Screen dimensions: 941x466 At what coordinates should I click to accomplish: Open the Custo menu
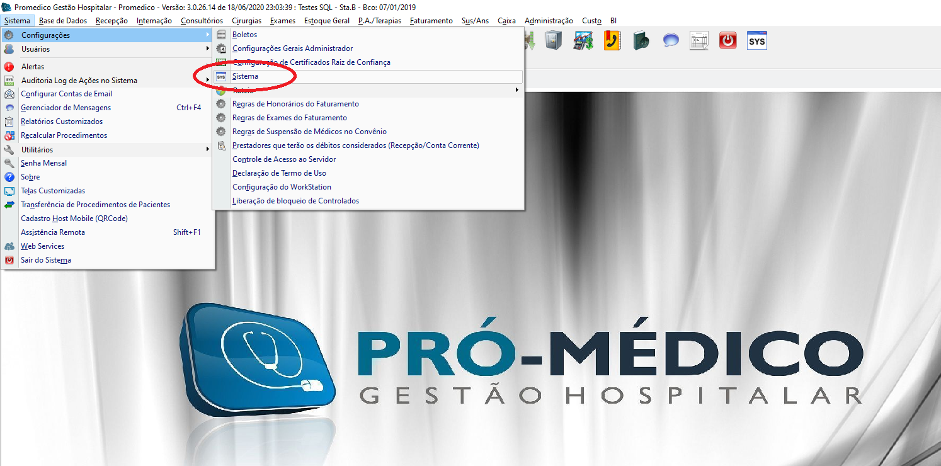[592, 21]
